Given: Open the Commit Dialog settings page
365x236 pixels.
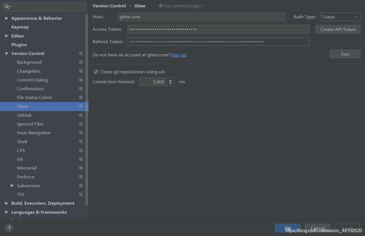Looking at the screenshot, I should pos(32,80).
